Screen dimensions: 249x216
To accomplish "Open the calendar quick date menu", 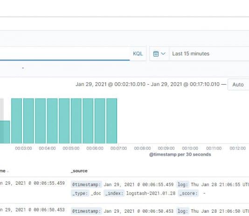I will tap(156, 54).
